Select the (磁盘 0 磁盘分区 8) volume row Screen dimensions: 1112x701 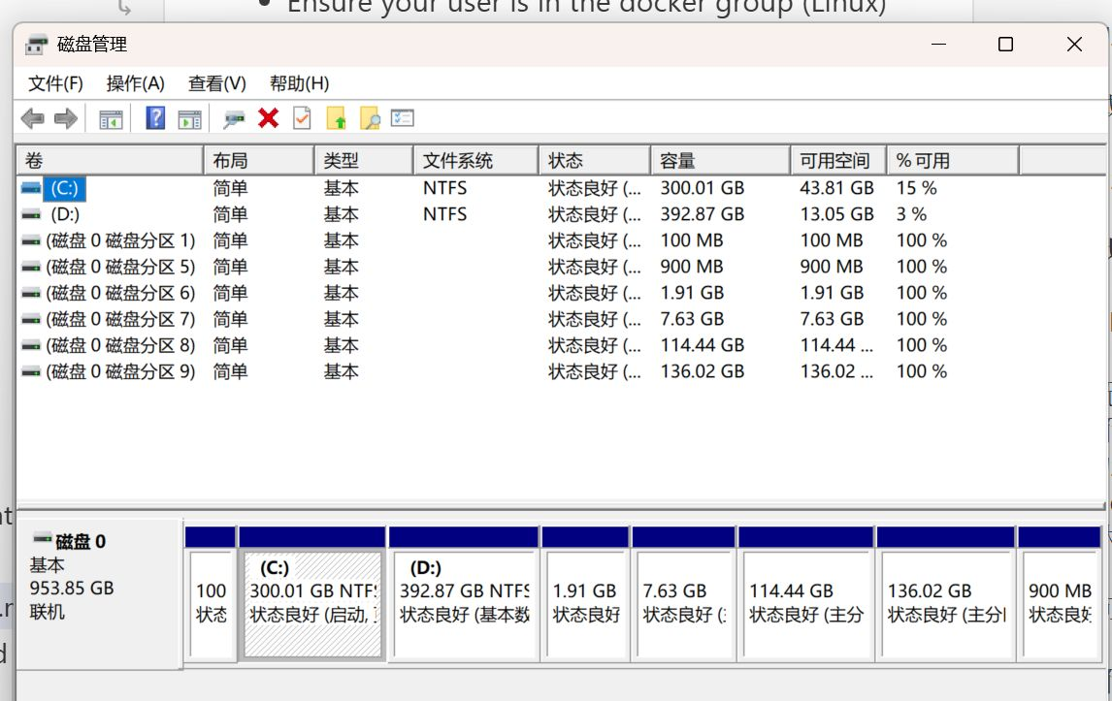click(120, 346)
